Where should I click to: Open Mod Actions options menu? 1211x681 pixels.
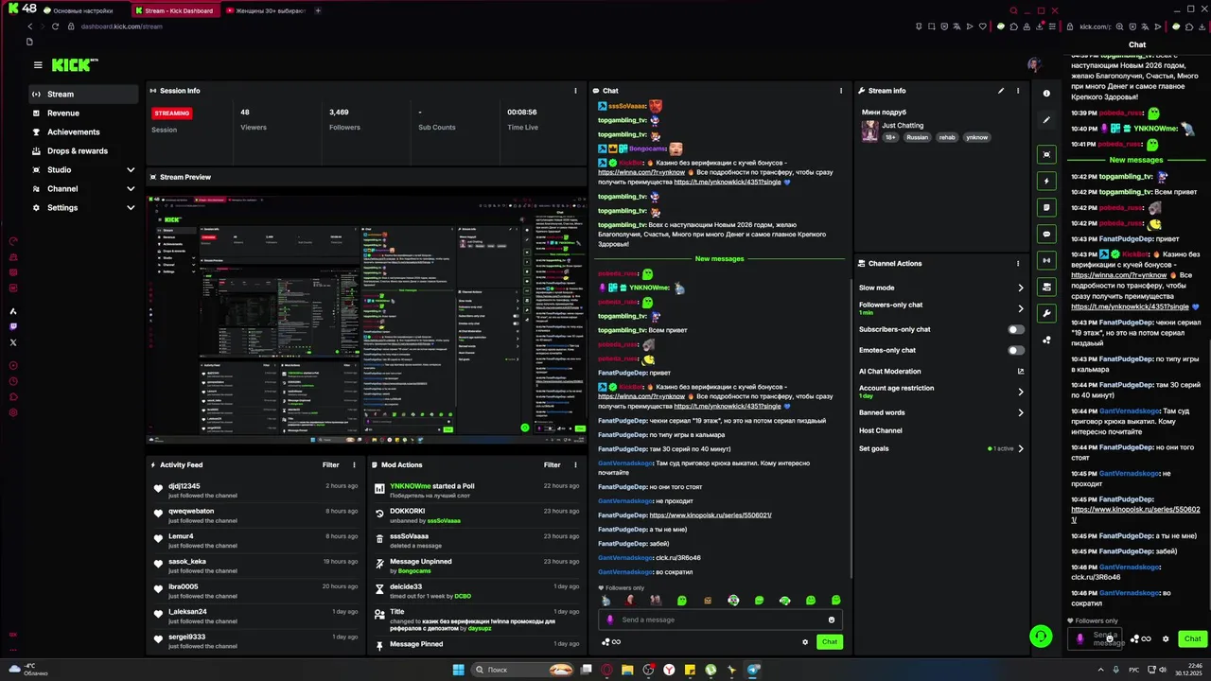[x=575, y=465]
